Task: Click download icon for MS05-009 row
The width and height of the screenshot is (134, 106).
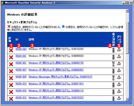Action: pyautogui.click(x=119, y=77)
